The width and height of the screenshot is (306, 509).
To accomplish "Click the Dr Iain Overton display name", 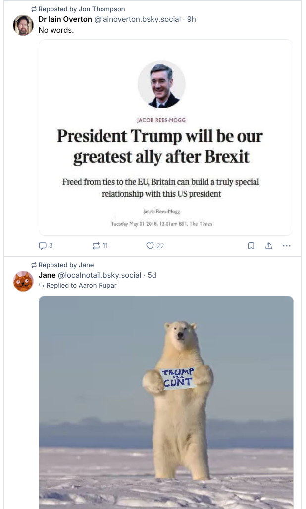I will (x=65, y=19).
